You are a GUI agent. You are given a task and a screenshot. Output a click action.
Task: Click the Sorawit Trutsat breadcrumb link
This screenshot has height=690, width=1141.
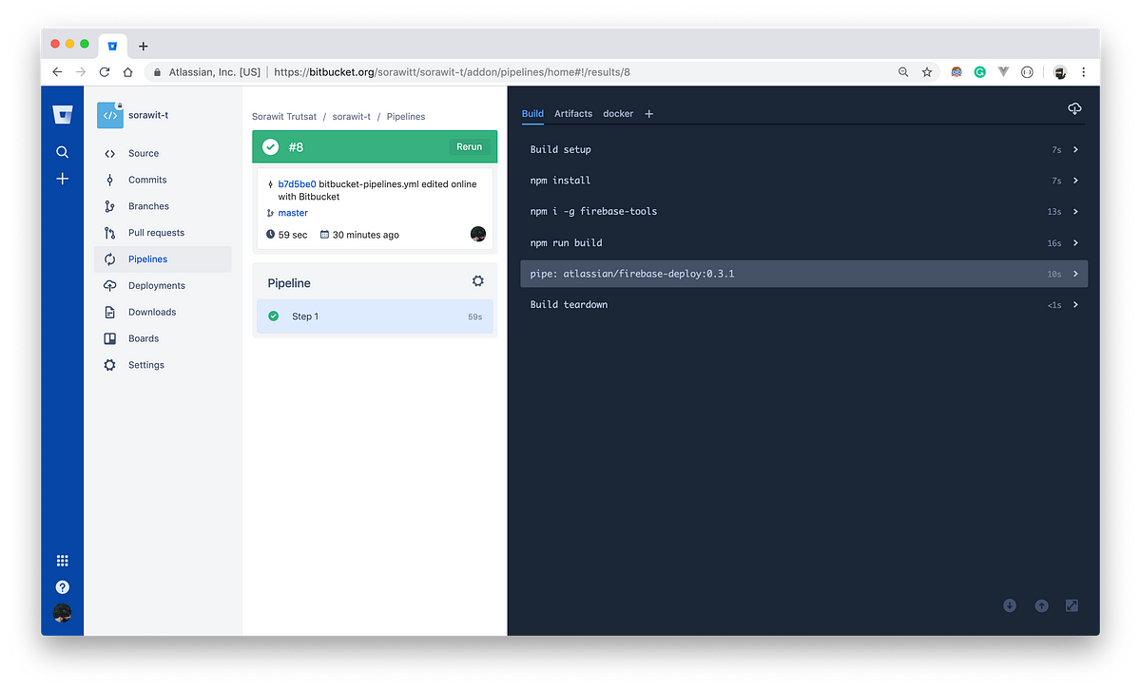point(283,117)
